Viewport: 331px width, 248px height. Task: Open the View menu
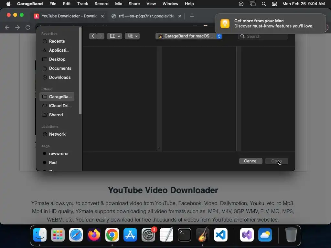[x=151, y=4]
